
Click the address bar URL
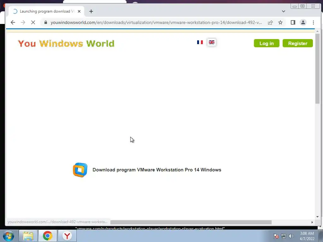point(156,22)
